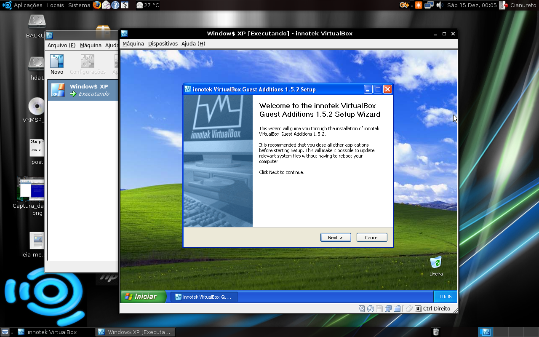
Task: Open the Windows XP Iniciar start button
Action: click(x=143, y=297)
